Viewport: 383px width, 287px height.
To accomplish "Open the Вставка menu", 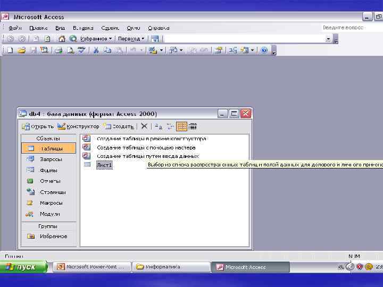I will (x=83, y=28).
